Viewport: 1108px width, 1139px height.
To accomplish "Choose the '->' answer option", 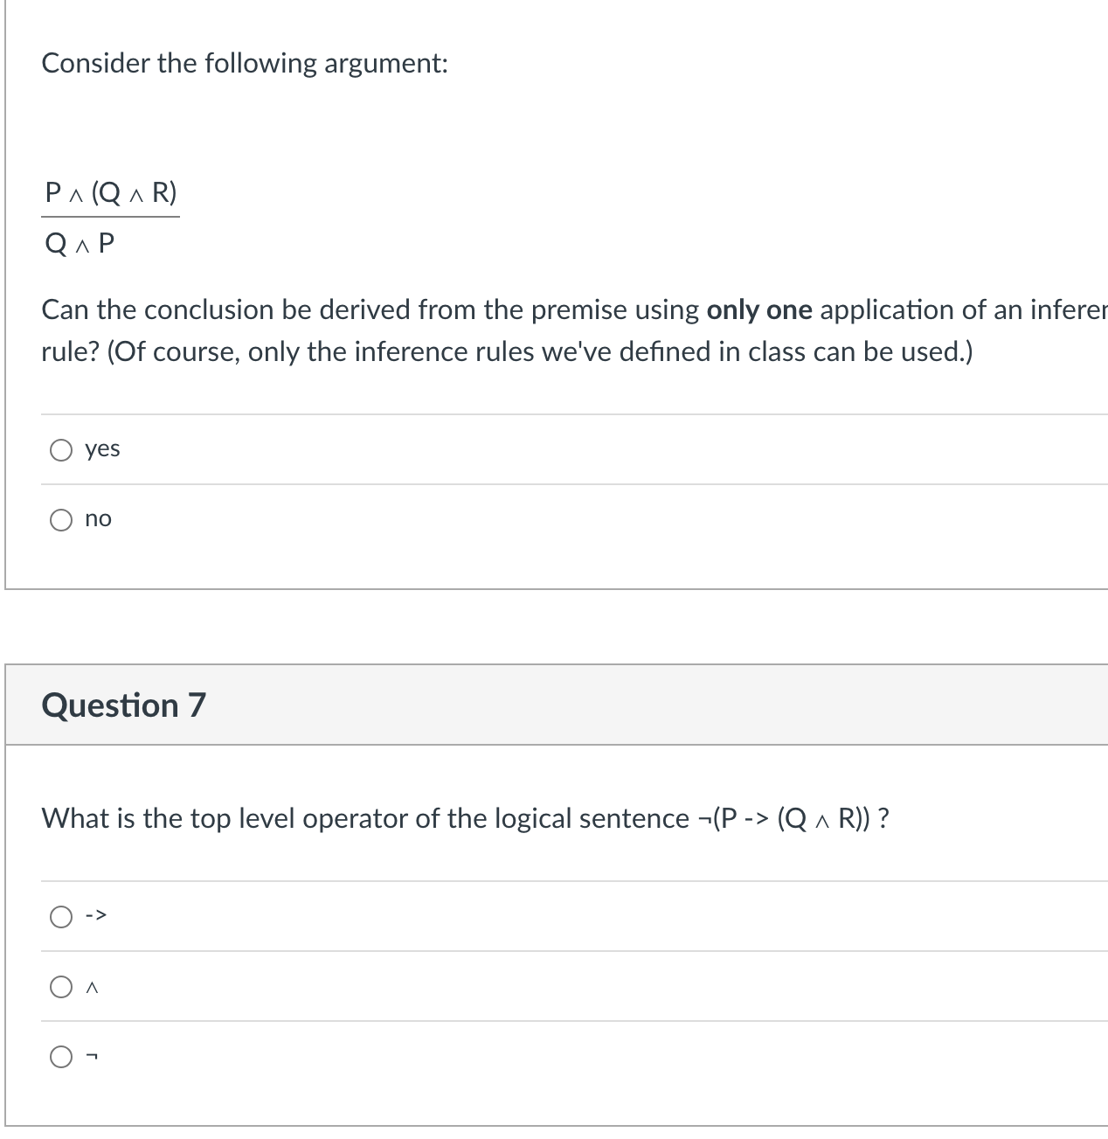I will point(61,916).
